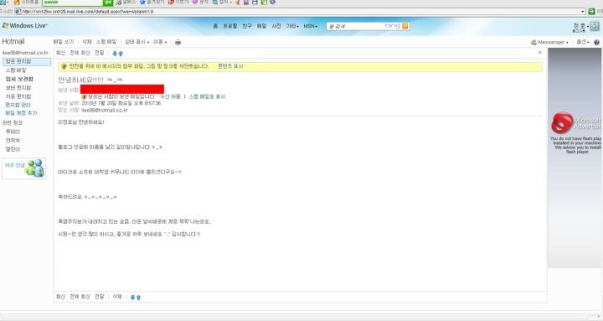This screenshot has width=603, height=321.
Task: Click the browser address bar URL field
Action: [x=301, y=12]
